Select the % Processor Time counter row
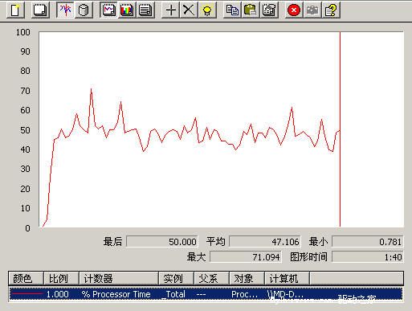The image size is (412, 311). click(x=206, y=294)
